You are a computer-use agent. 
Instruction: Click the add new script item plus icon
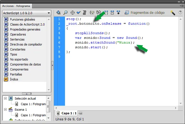click(58, 12)
